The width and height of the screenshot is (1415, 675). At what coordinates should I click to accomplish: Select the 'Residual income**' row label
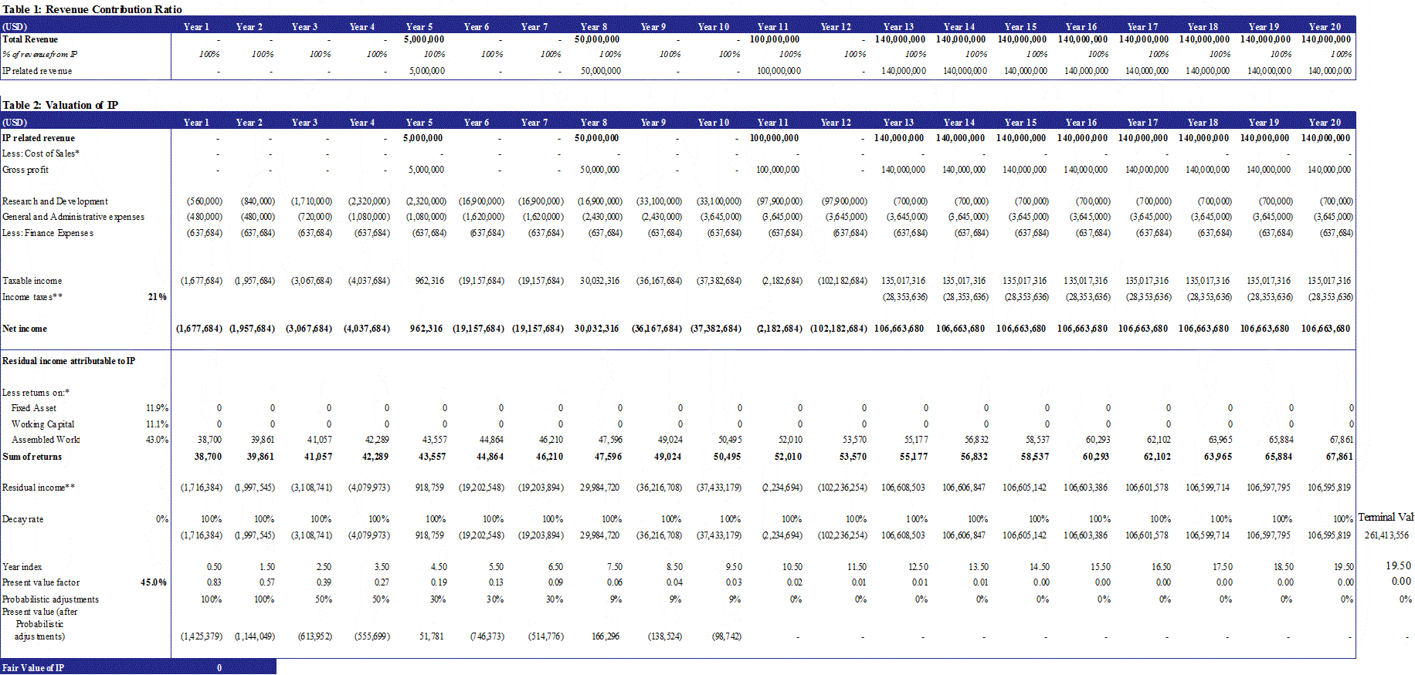[39, 488]
